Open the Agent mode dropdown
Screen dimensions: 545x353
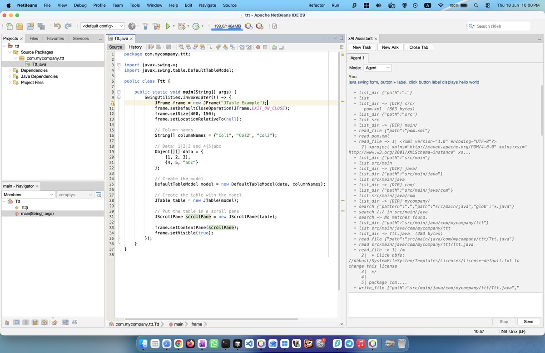tap(377, 68)
